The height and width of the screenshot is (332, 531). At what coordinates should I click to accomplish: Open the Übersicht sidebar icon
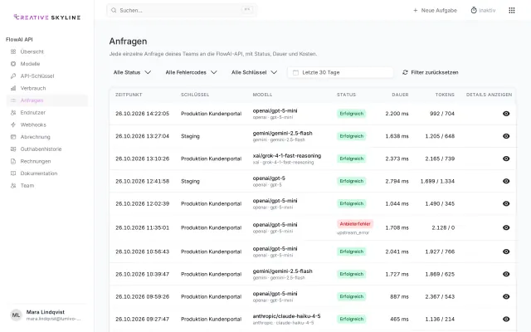pos(13,51)
